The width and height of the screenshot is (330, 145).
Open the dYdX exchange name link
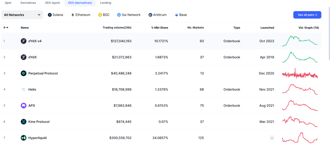pyautogui.click(x=32, y=57)
